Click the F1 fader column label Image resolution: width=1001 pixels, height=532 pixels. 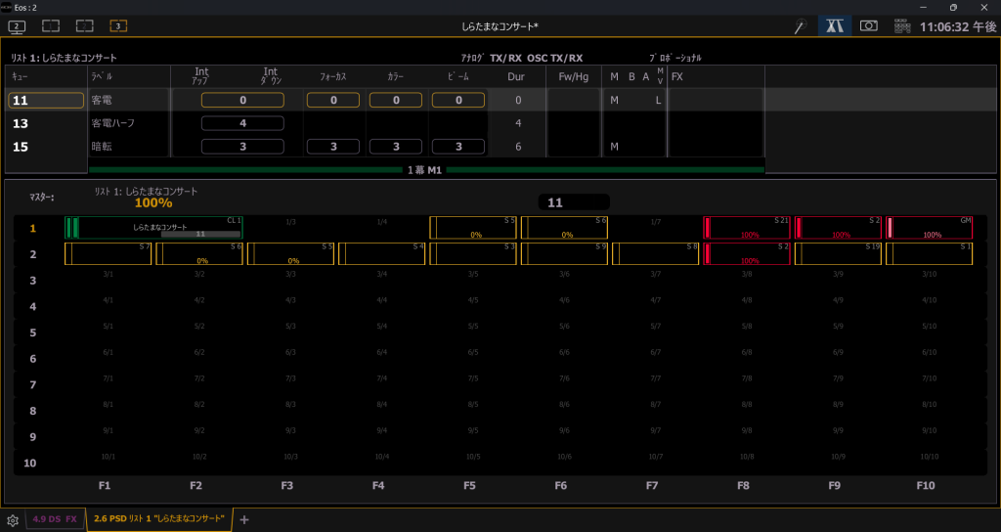pos(105,485)
